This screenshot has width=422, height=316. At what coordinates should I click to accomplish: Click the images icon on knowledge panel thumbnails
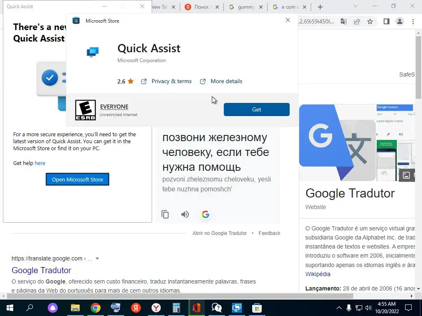406,175
